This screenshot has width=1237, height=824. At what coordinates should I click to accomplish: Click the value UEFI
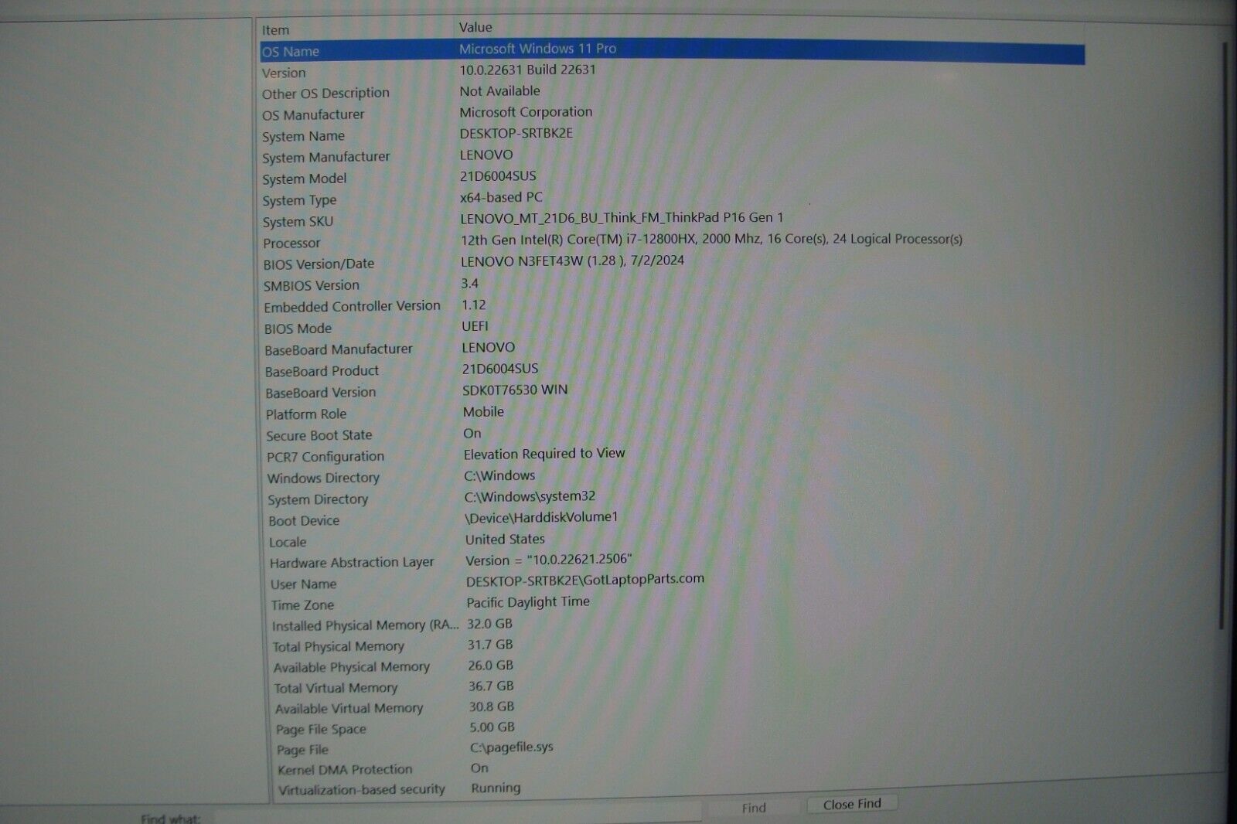(x=475, y=326)
